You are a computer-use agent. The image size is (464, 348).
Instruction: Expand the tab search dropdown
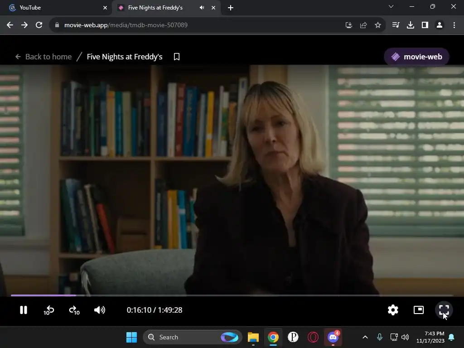pos(391,6)
